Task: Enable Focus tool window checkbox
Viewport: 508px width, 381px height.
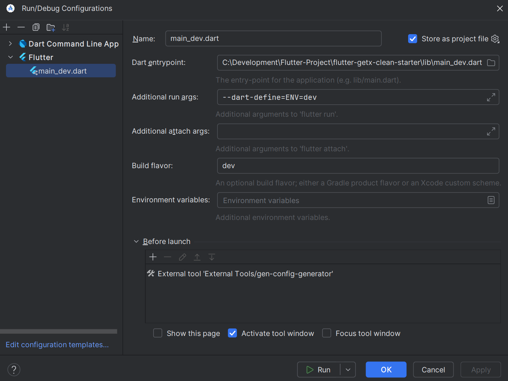Action: (327, 333)
